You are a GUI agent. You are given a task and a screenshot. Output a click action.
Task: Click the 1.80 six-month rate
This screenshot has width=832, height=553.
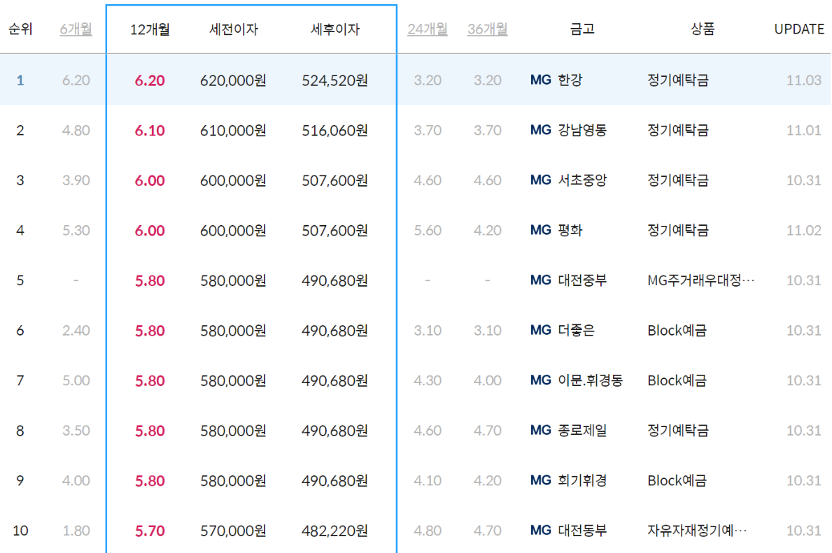pos(76,531)
